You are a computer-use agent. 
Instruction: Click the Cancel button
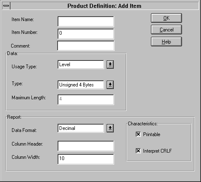coord(166,30)
